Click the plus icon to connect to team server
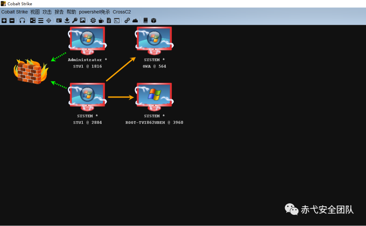366x226 pixels. (4, 21)
